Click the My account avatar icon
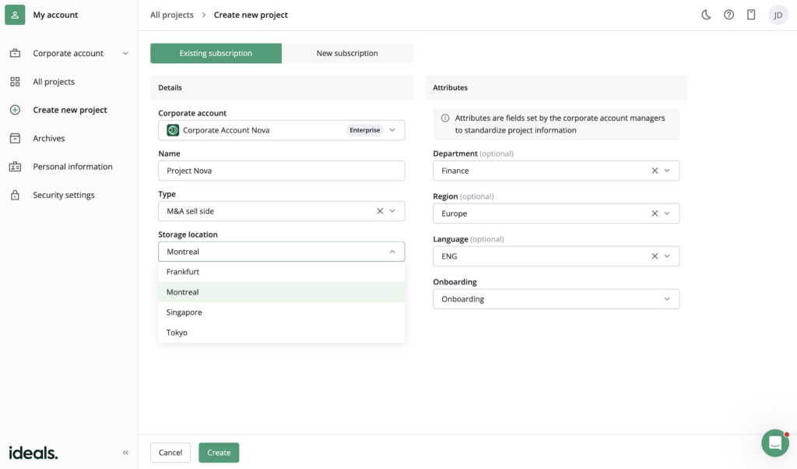The image size is (797, 469). tap(15, 15)
